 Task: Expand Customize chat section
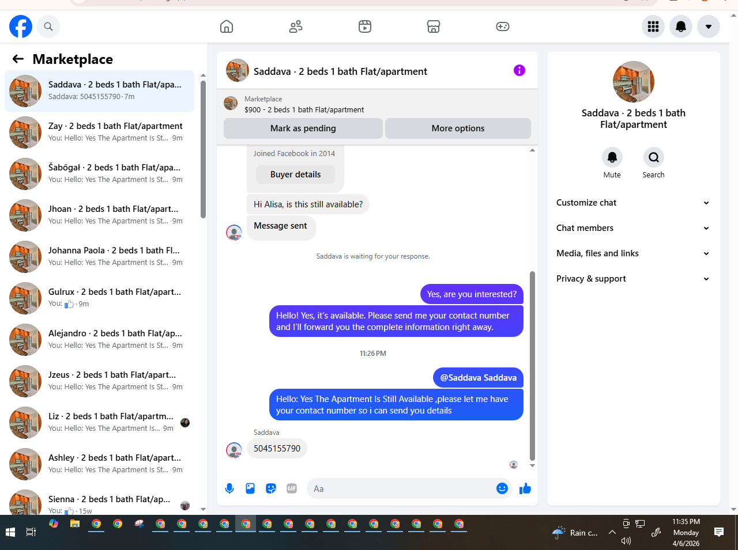point(634,203)
